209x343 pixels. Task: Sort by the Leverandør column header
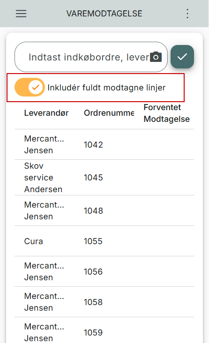46,113
